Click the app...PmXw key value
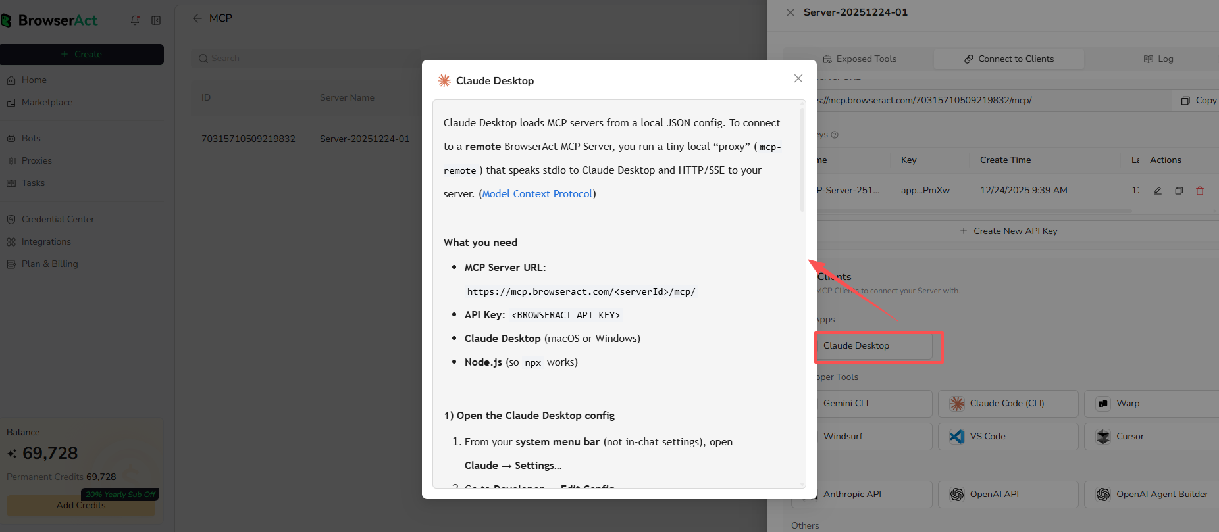 pos(925,191)
